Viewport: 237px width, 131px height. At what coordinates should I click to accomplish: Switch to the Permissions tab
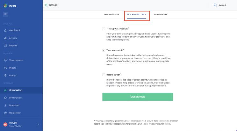[x=161, y=15]
